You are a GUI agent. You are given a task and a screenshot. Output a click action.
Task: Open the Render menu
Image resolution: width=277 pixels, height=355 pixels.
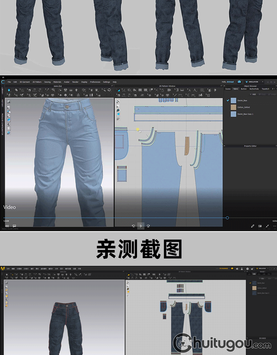click(75, 82)
